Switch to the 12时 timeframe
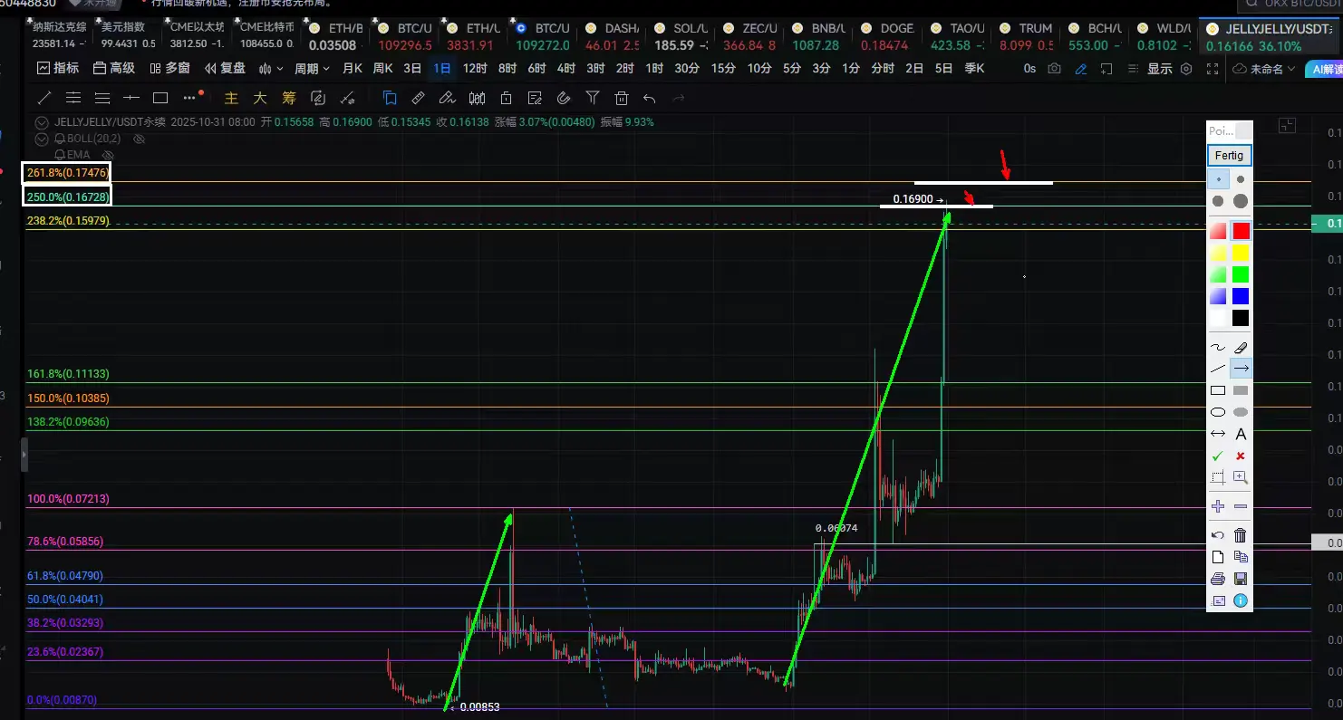 pos(475,68)
